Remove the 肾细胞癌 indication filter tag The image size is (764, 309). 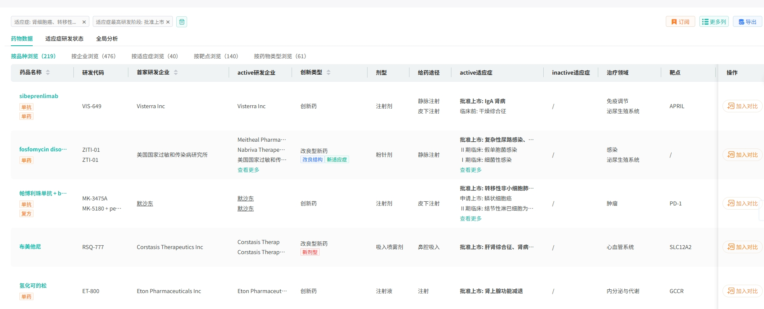[84, 22]
